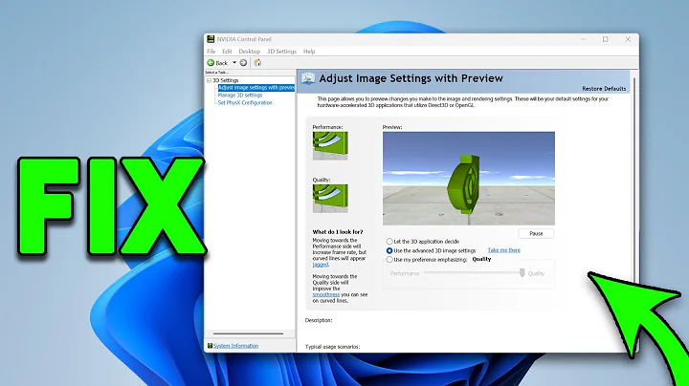Click the green Back arrow icon
Image resolution: width=689 pixels, height=386 pixels.
pyautogui.click(x=211, y=63)
